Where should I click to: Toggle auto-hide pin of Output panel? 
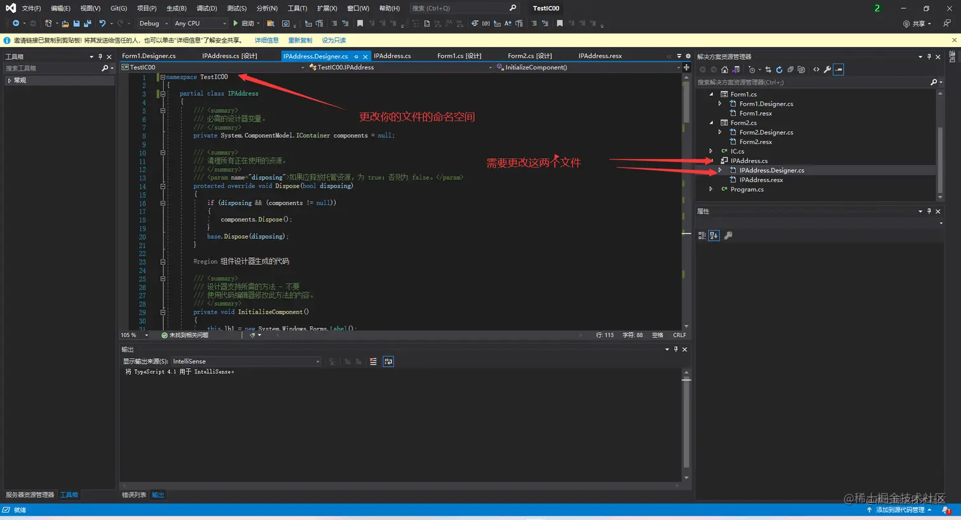[676, 349]
